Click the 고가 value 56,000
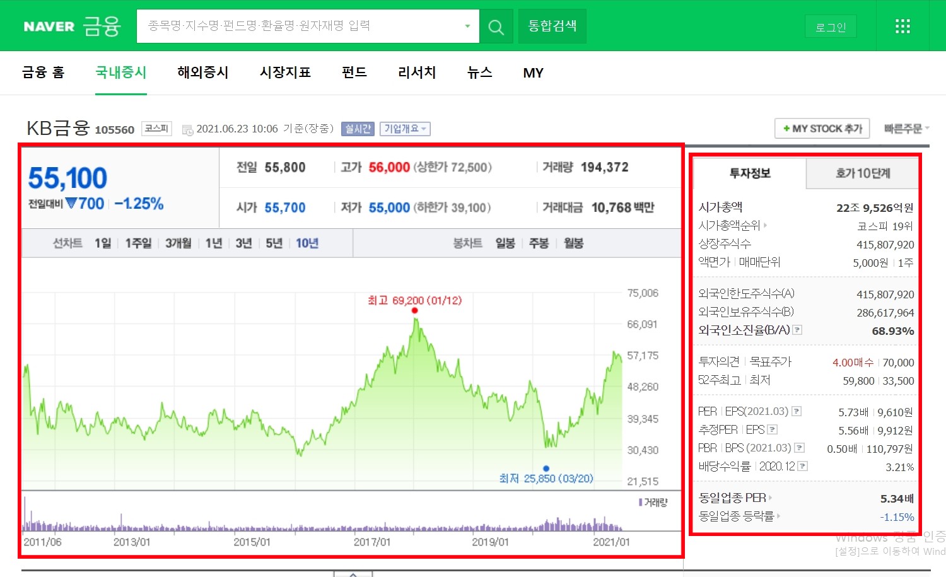 pos(389,167)
